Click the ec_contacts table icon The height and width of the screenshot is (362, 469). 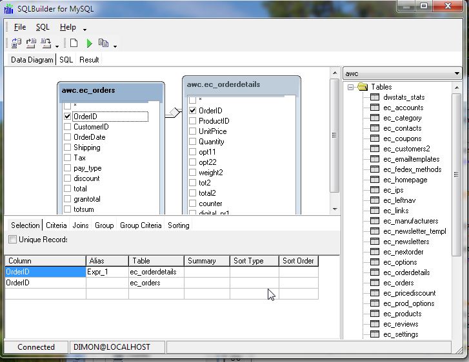(x=374, y=128)
